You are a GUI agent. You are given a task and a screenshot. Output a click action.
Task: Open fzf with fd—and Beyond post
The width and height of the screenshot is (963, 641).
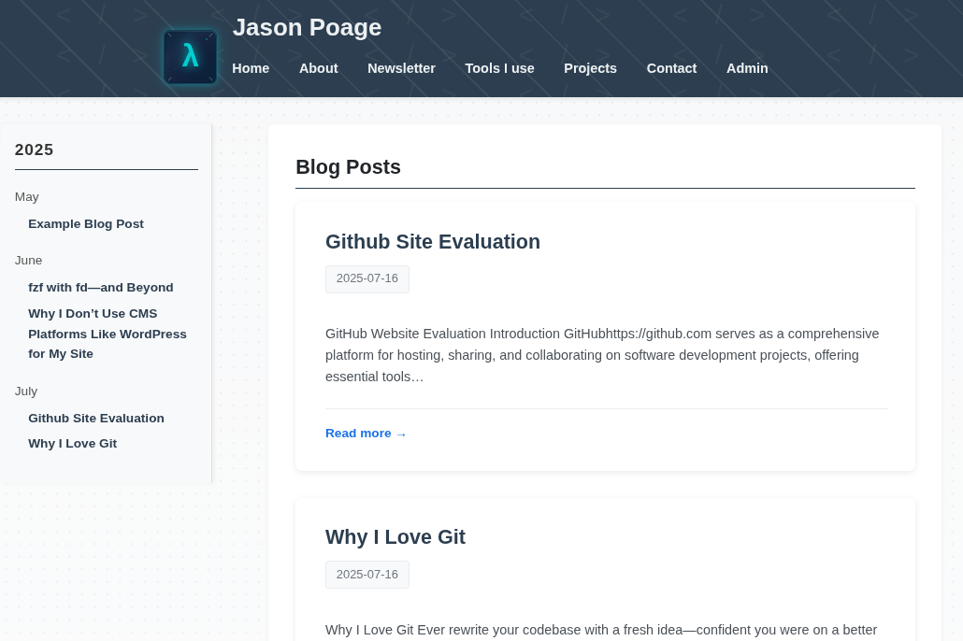tap(101, 288)
